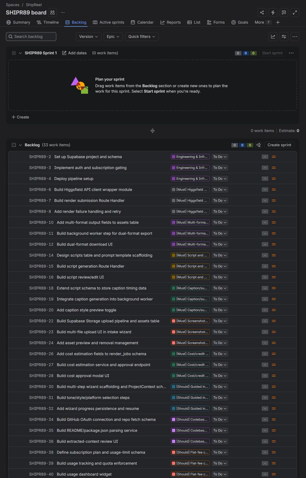This screenshot has height=478, width=306.
Task: Collapse the Backlog section chevron
Action: 20,145
